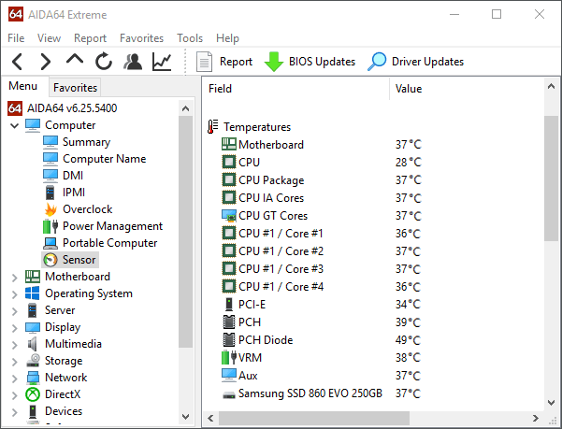Screen dimensions: 562x429
Task: Expand the Display tree node
Action: click(x=14, y=328)
